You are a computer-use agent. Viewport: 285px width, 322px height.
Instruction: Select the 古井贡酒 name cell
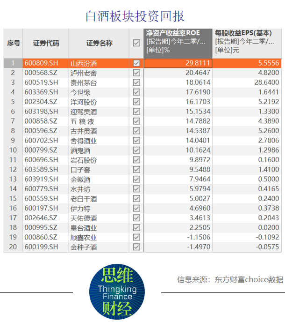[x=99, y=131]
